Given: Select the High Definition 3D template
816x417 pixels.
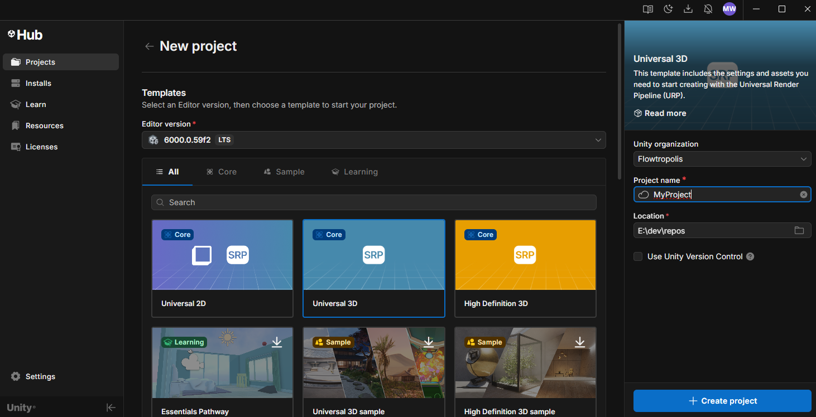Looking at the screenshot, I should (525, 268).
